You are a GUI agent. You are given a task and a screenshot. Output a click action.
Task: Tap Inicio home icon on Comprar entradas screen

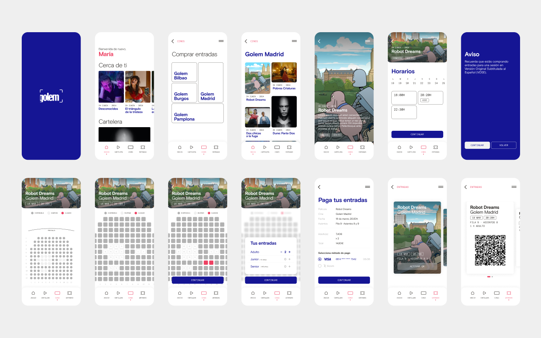click(180, 148)
